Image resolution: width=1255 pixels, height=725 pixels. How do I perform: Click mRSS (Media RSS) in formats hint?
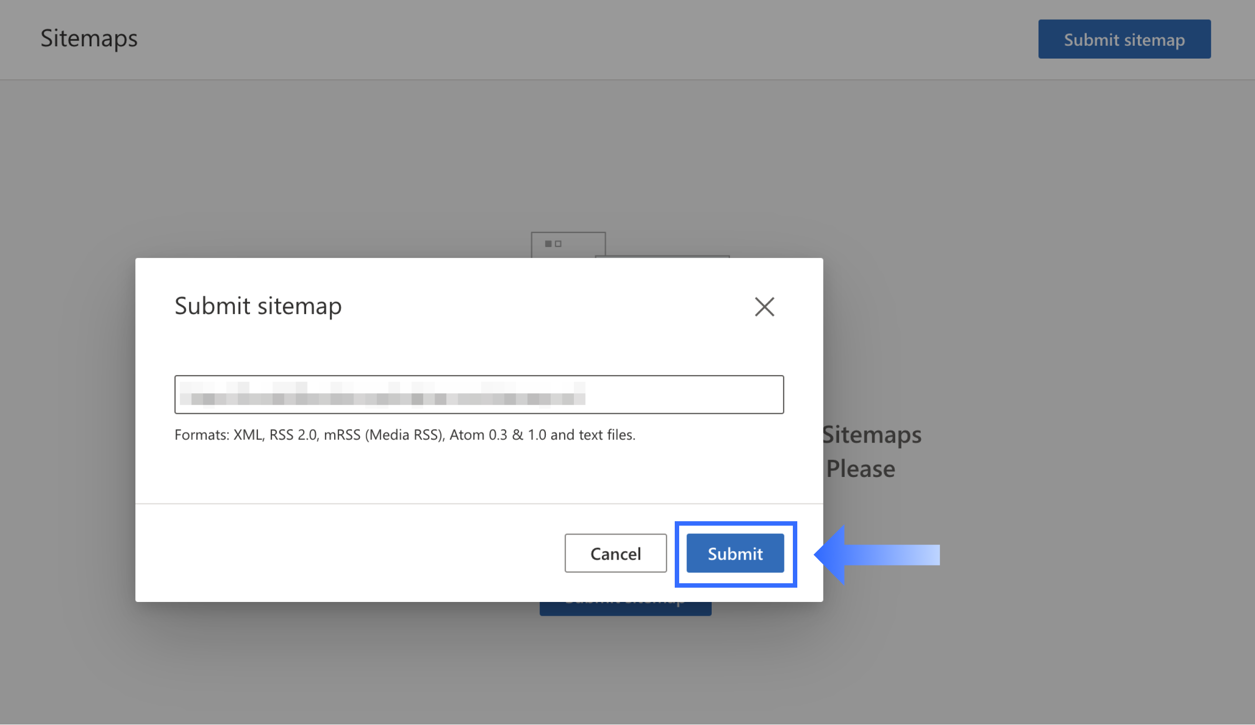[x=383, y=435]
